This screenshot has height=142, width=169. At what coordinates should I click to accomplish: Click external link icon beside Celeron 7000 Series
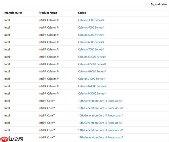(103, 49)
